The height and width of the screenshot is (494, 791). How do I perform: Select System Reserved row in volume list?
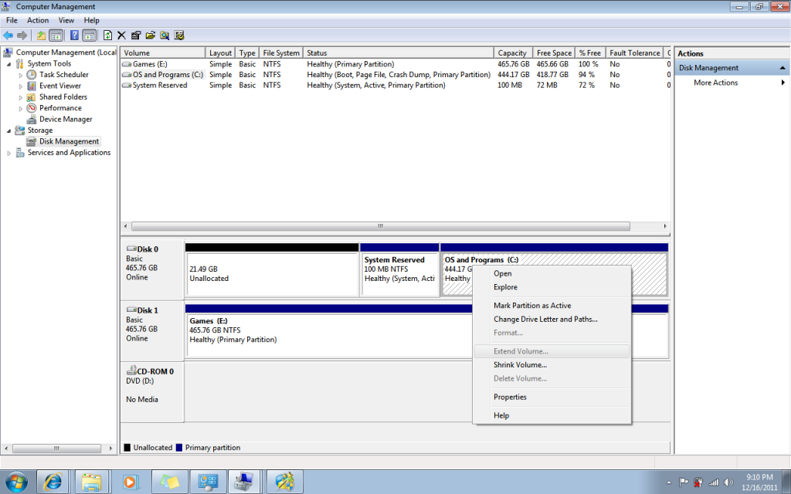395,85
